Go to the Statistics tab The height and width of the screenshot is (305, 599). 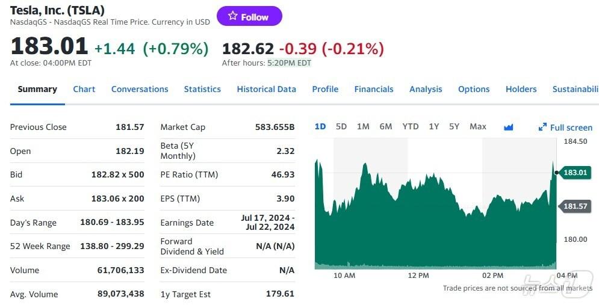pos(202,89)
